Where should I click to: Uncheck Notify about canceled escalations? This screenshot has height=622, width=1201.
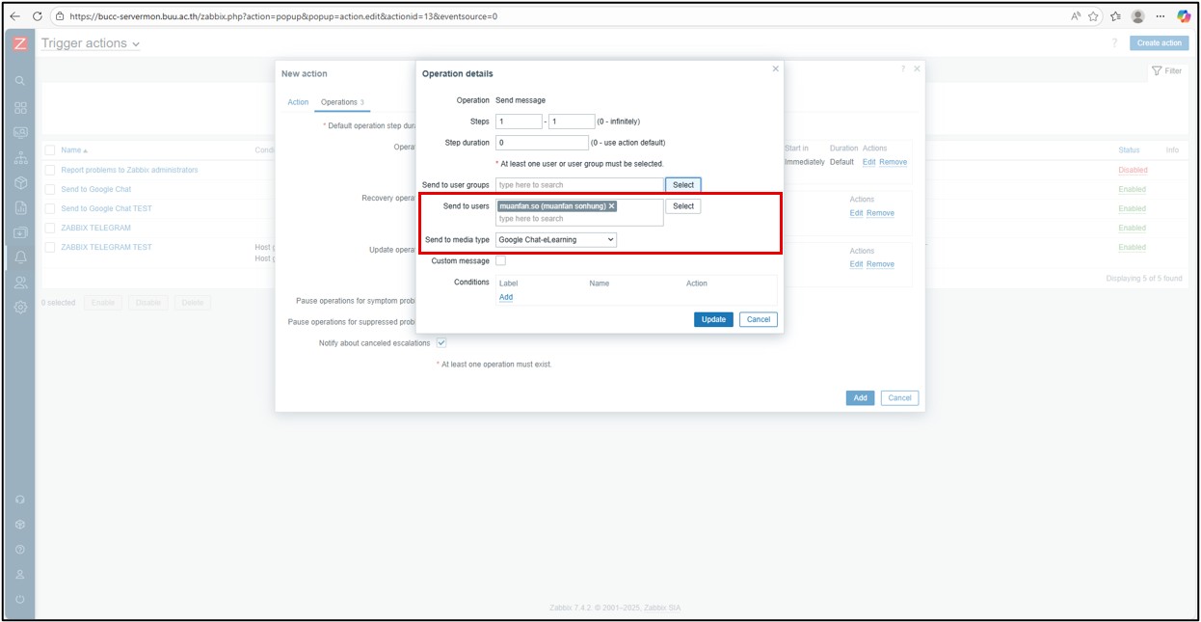point(441,343)
